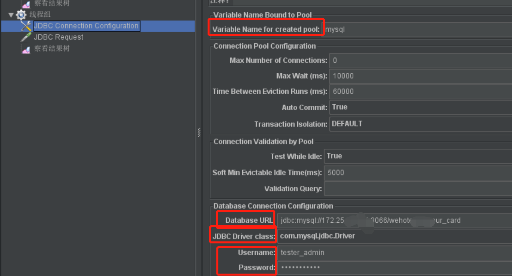Click the JDBC Request pipette icon
Image resolution: width=512 pixels, height=276 pixels.
[26, 37]
